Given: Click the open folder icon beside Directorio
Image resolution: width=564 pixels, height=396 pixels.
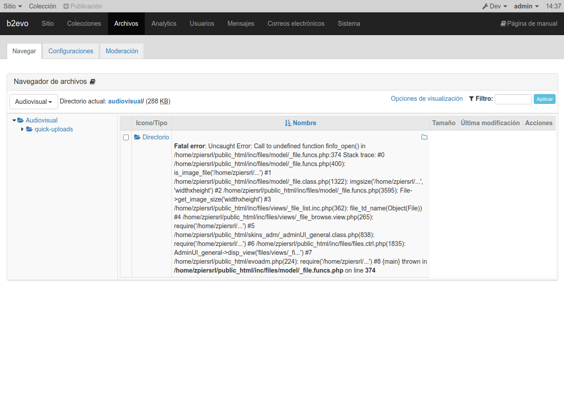Looking at the screenshot, I should pyautogui.click(x=137, y=137).
